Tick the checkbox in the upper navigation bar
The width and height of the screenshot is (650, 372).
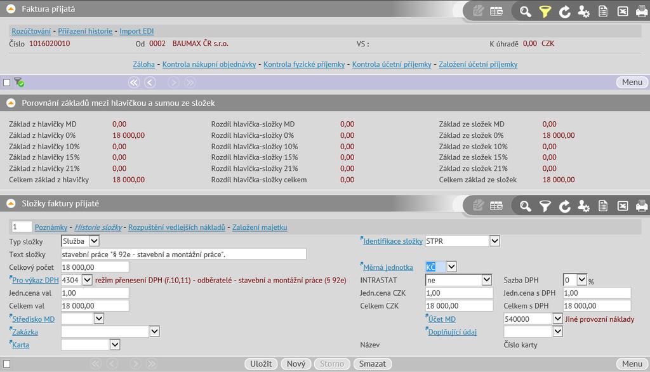coord(6,82)
